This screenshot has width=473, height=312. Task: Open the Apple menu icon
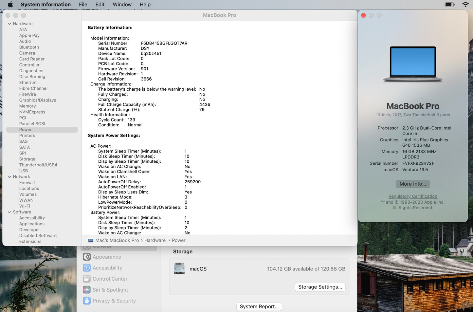pyautogui.click(x=10, y=5)
